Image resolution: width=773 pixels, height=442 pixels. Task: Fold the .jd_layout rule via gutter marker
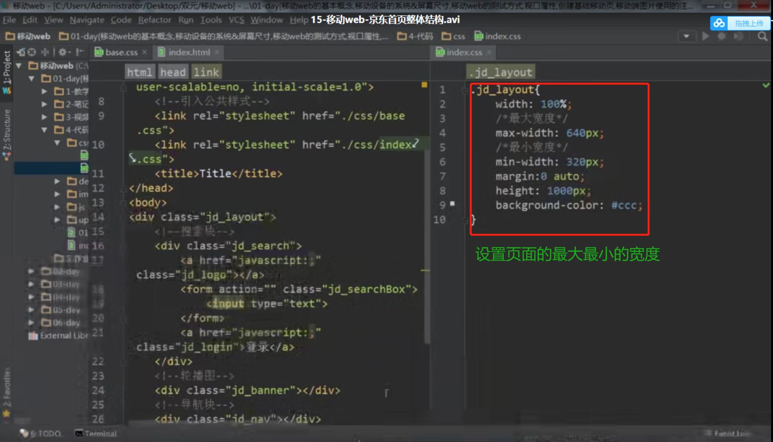(464, 90)
